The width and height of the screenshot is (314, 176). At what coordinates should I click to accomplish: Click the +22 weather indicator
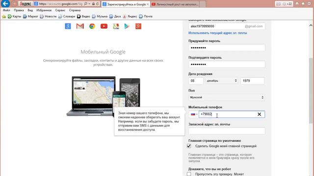click(x=288, y=4)
